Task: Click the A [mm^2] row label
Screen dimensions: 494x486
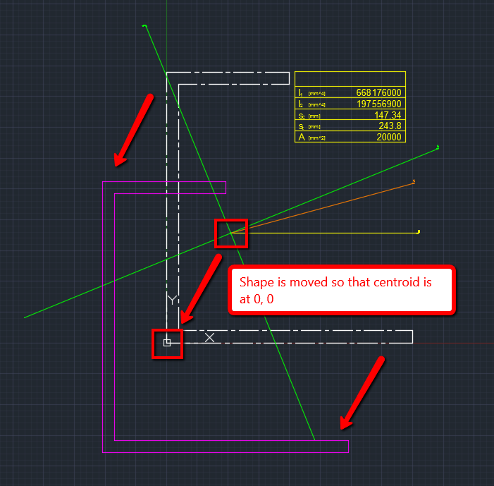Action: pyautogui.click(x=311, y=137)
